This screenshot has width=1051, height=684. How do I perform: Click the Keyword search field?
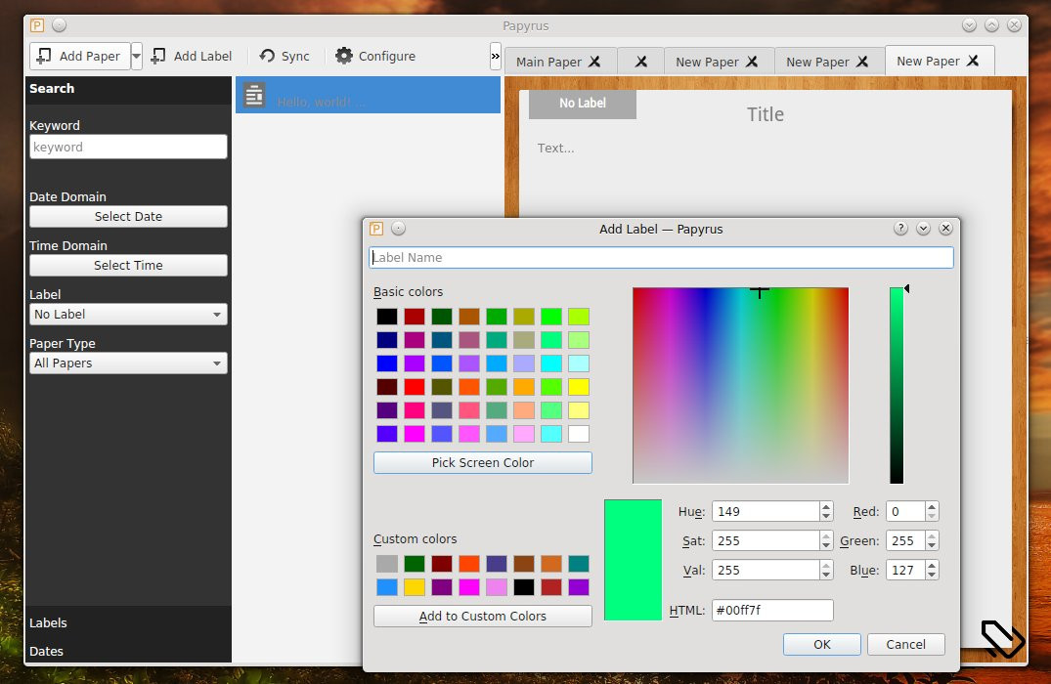[x=128, y=147]
